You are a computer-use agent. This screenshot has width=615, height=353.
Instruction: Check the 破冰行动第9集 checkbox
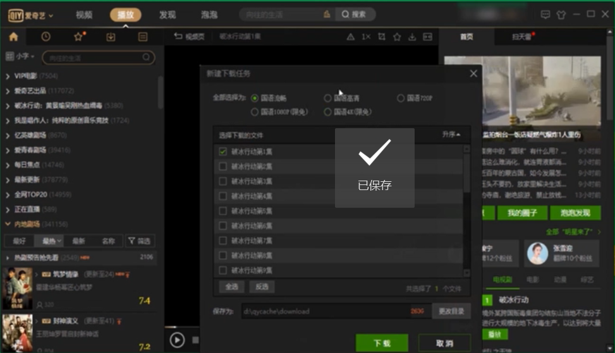(222, 270)
